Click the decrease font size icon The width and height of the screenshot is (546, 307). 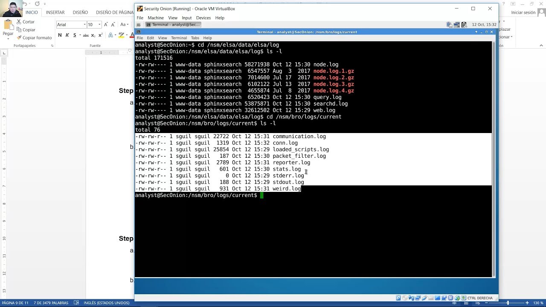coord(113,25)
